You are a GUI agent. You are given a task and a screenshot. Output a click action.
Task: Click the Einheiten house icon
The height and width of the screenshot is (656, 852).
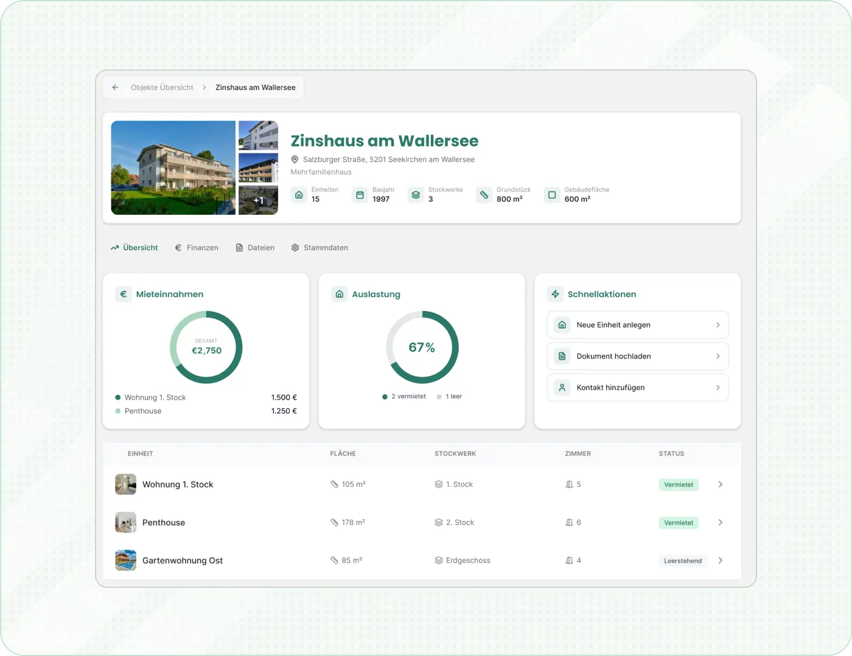click(299, 195)
